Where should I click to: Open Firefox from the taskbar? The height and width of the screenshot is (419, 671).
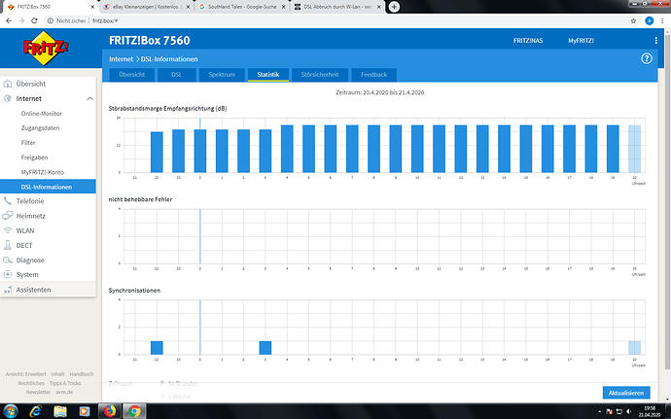click(x=110, y=411)
